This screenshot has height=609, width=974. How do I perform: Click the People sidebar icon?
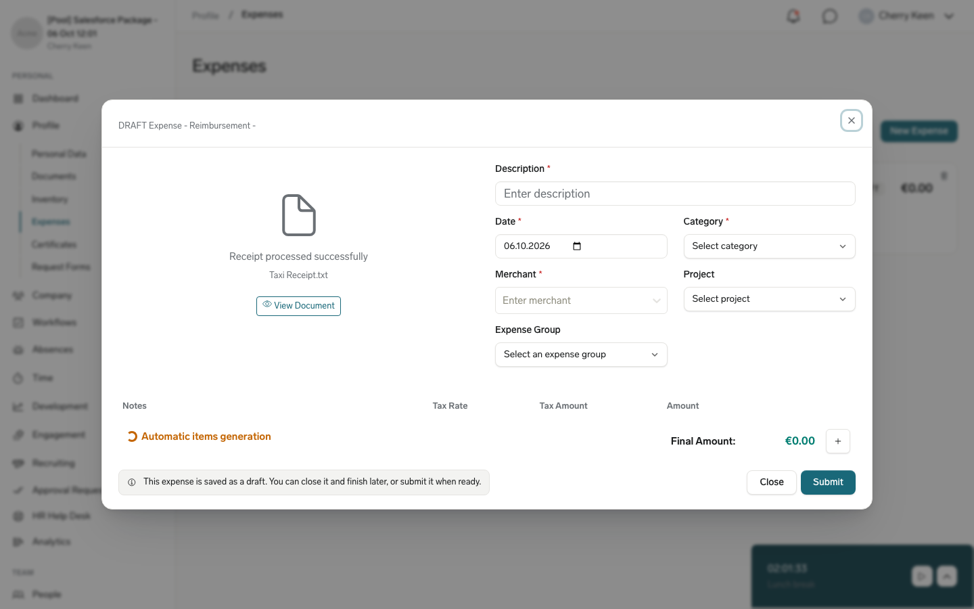pyautogui.click(x=18, y=595)
